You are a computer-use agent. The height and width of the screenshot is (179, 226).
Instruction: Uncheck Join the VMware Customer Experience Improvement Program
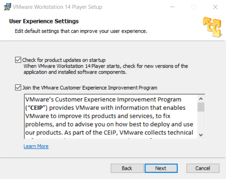point(18,88)
